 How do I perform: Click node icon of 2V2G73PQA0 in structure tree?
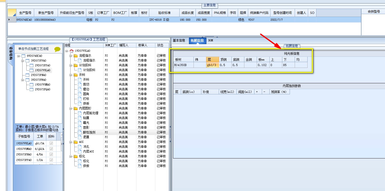[x=32, y=89]
